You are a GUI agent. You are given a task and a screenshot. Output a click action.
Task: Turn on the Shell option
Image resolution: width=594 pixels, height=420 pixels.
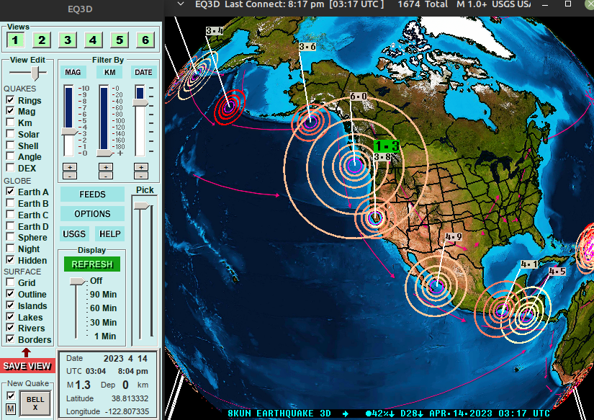point(10,146)
